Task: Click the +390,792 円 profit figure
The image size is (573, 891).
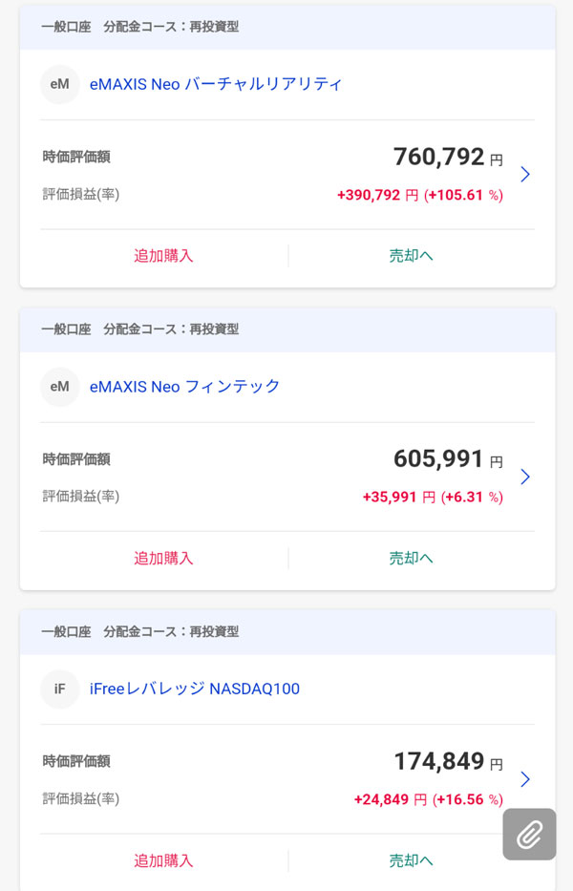Action: tap(377, 195)
